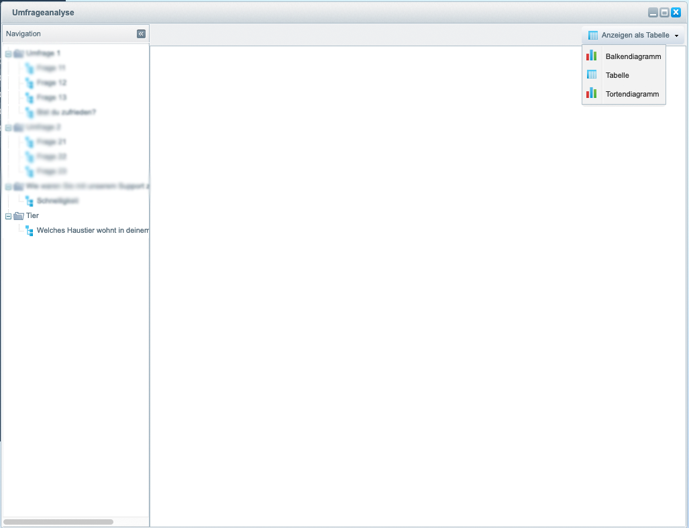This screenshot has width=689, height=528.
Task: Select 'Welches Haustier wohnt in deinem' question
Action: 93,231
